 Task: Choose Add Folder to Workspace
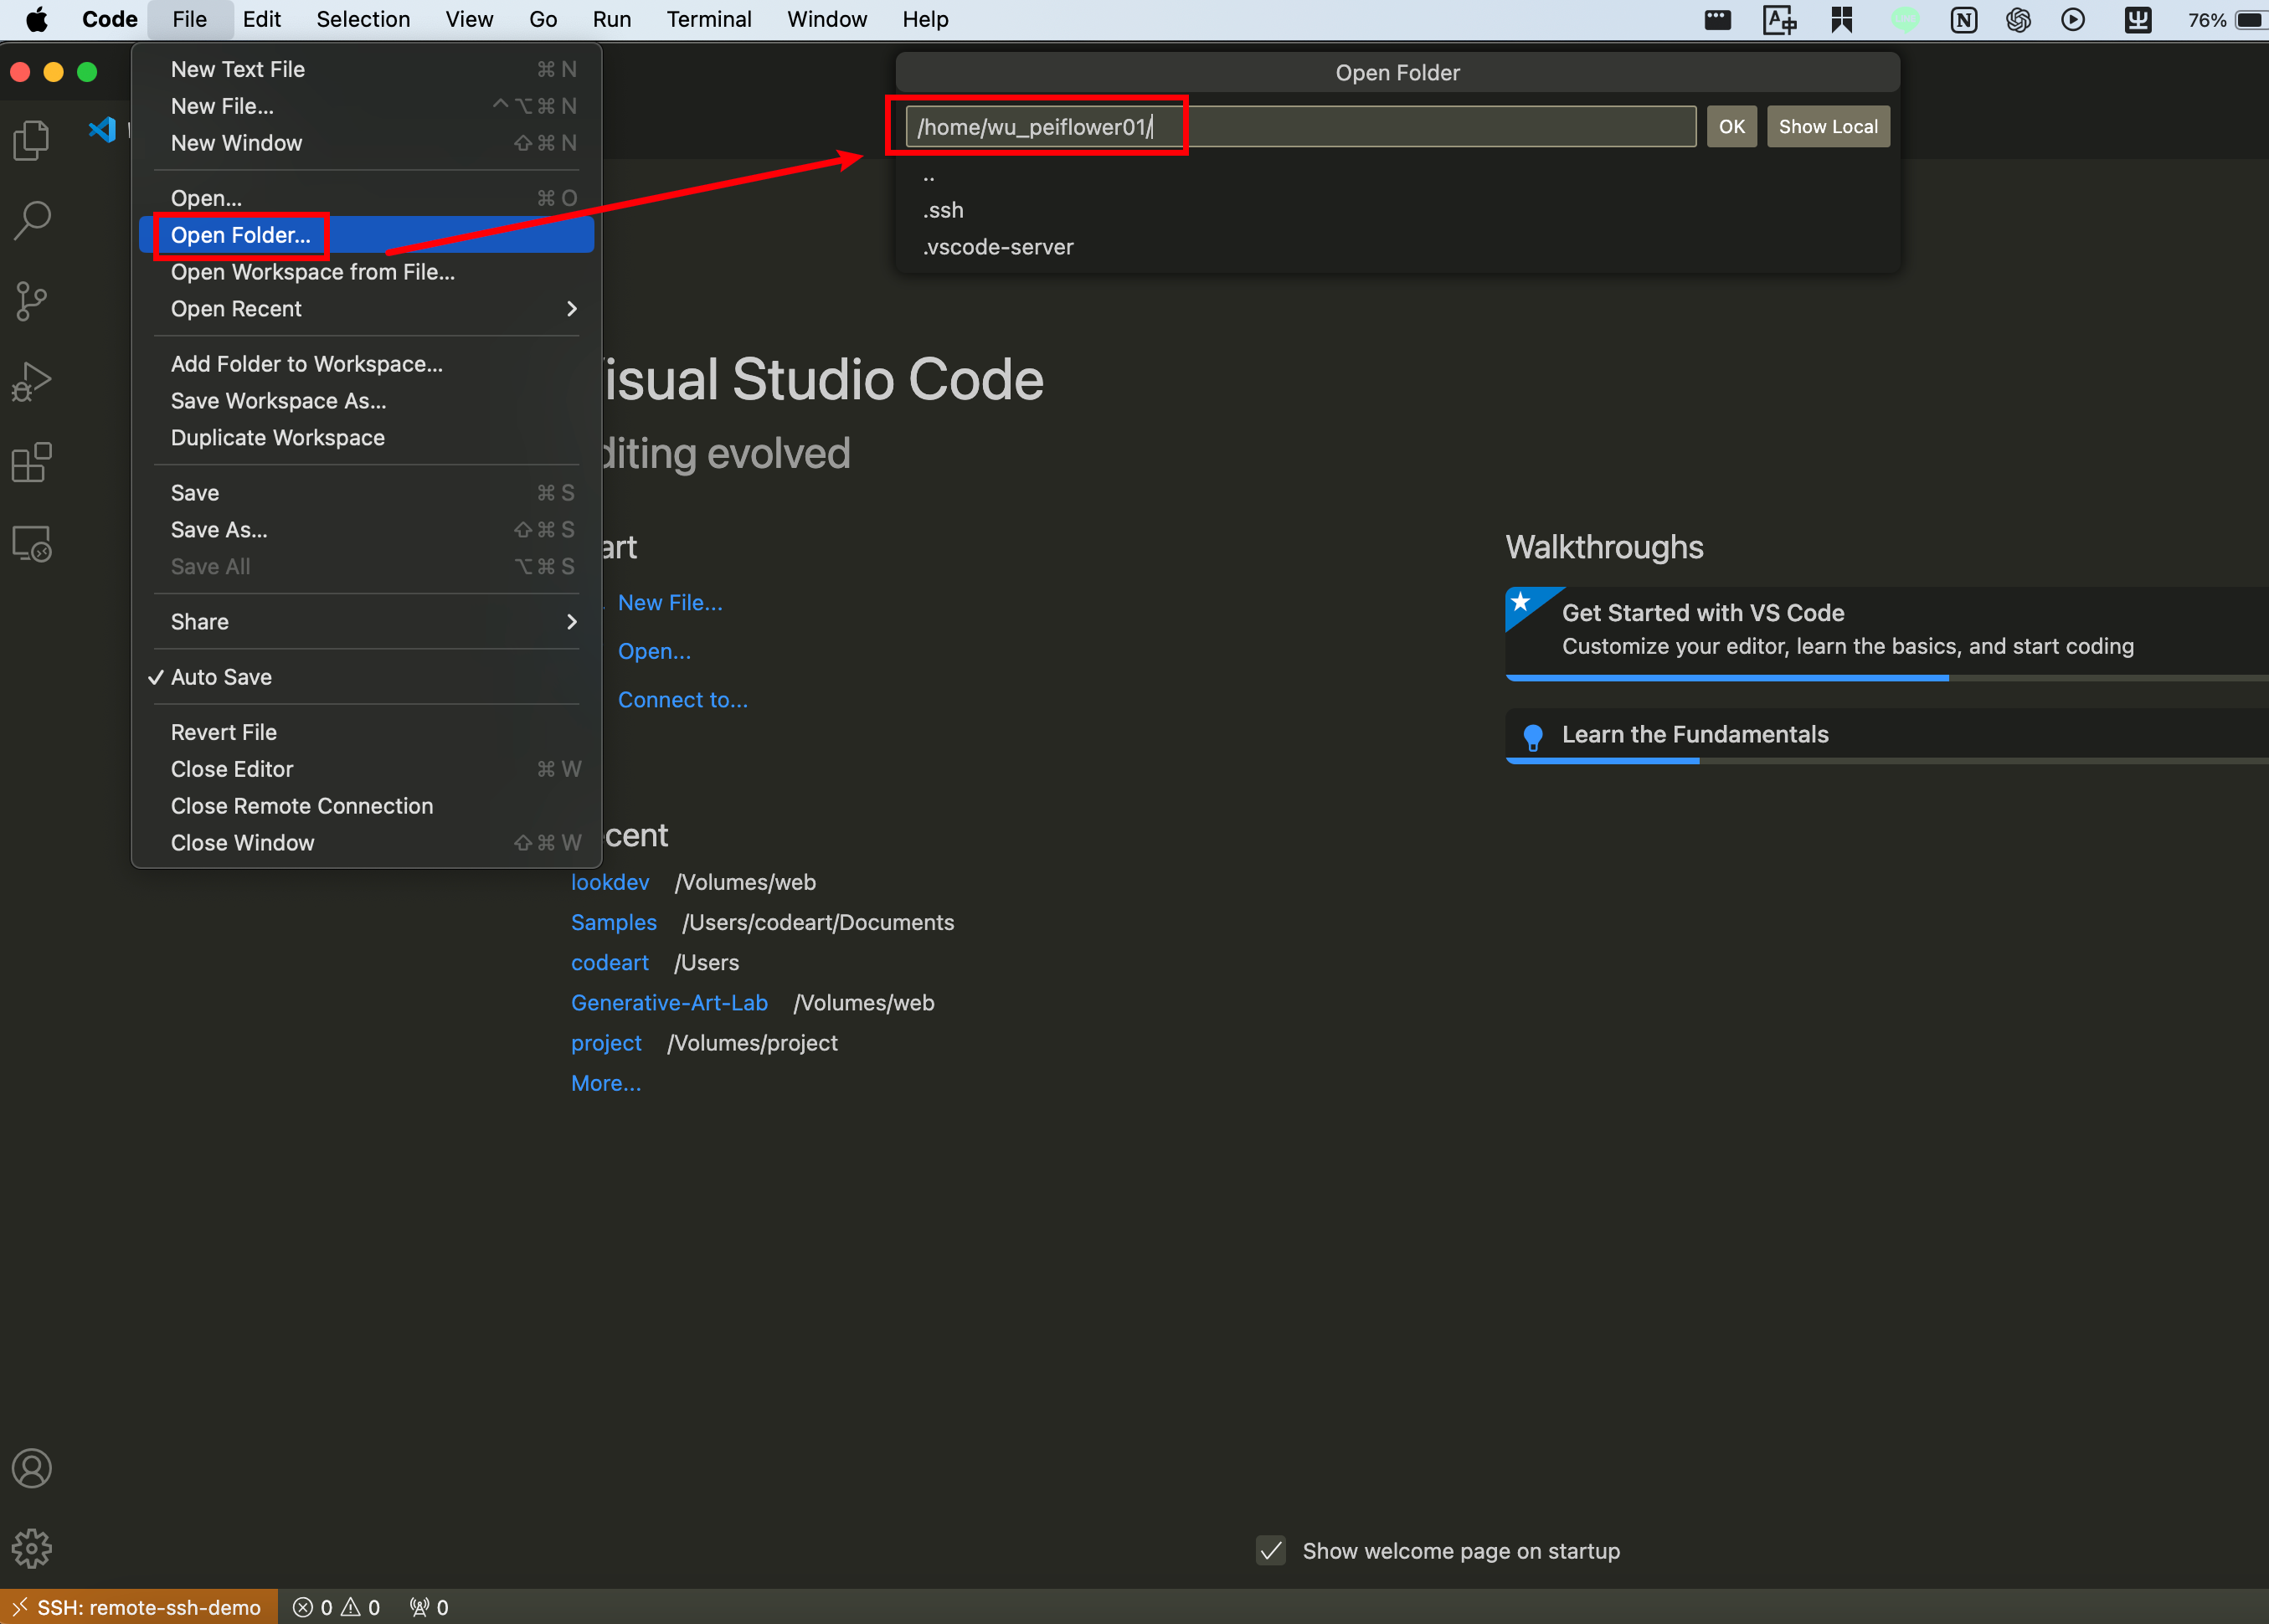click(x=306, y=364)
